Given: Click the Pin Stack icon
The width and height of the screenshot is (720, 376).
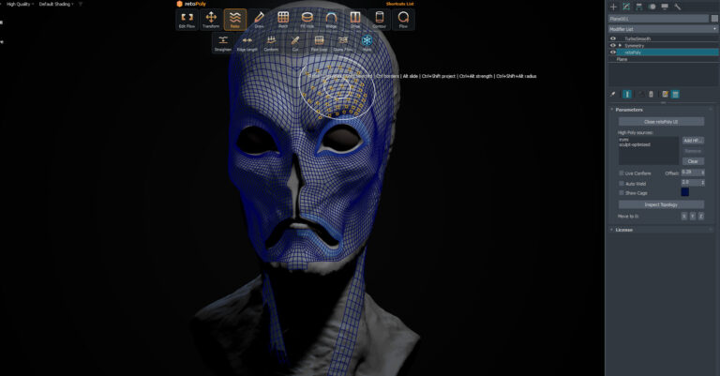Looking at the screenshot, I should [x=612, y=94].
